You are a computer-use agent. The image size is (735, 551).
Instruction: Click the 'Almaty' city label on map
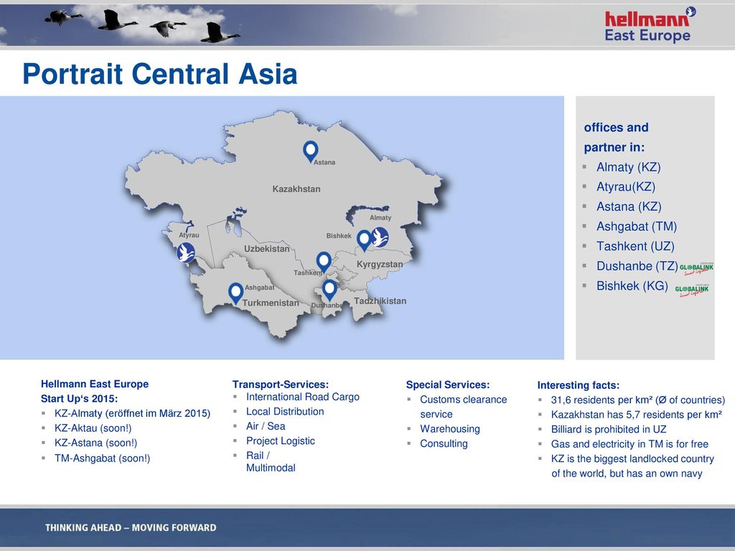tap(380, 217)
